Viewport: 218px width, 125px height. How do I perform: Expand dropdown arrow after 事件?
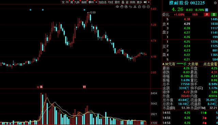click(x=96, y=2)
